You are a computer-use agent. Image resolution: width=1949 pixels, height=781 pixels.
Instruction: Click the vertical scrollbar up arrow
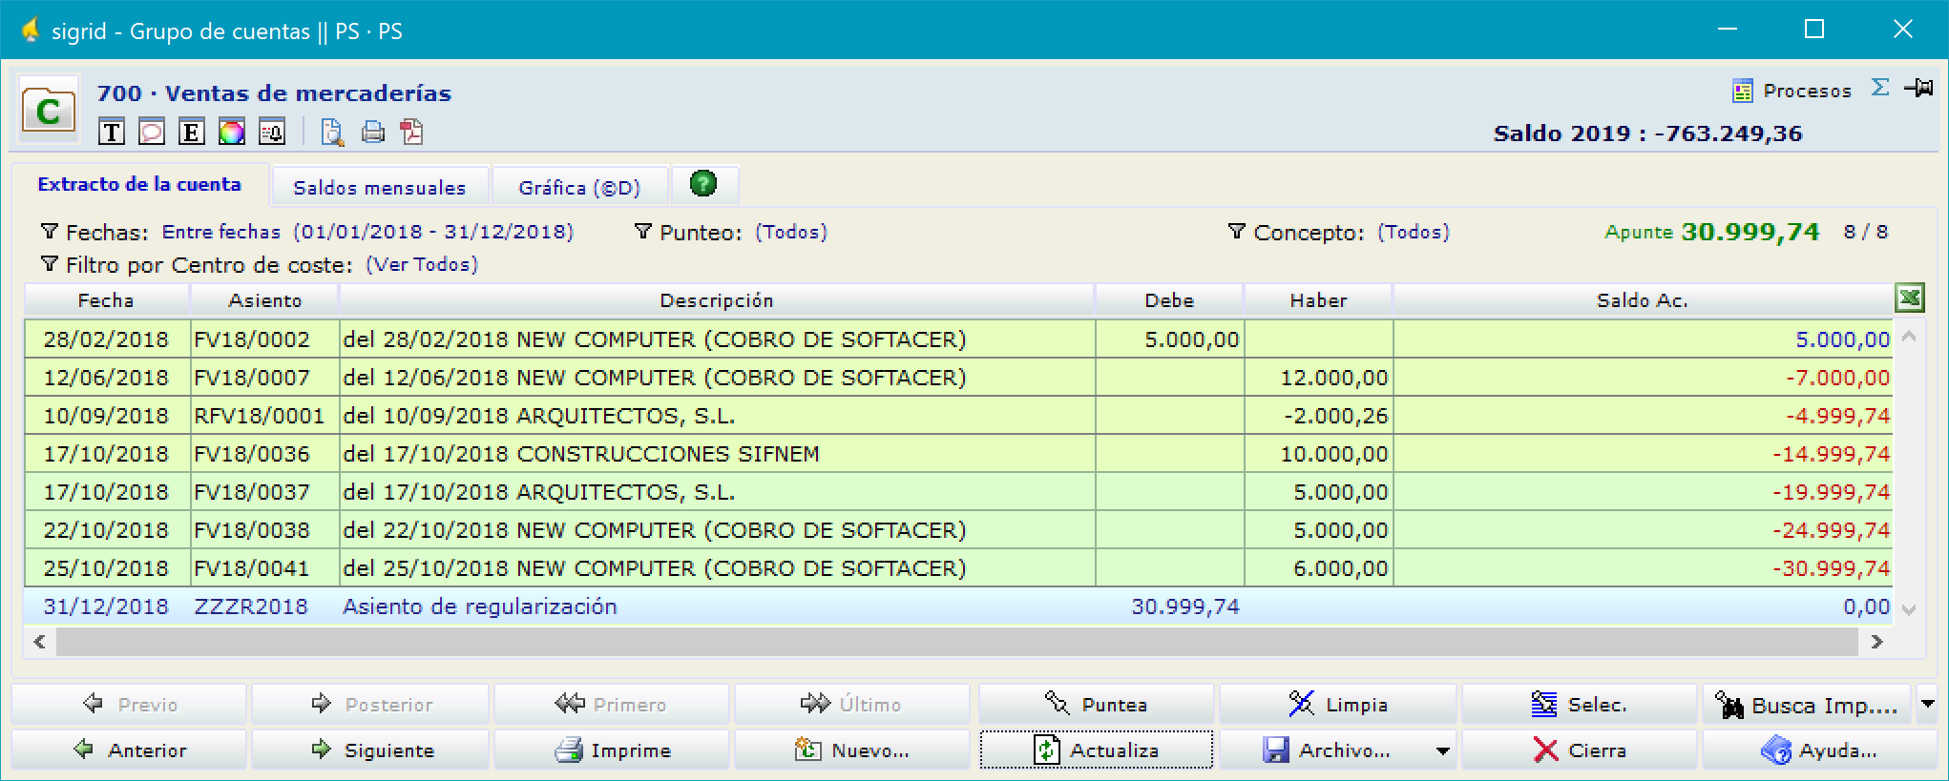tap(1909, 336)
